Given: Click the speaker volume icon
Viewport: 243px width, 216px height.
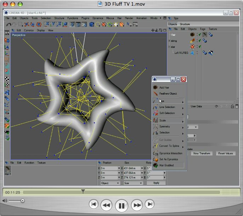Looking at the screenshot, I should coord(5,201).
